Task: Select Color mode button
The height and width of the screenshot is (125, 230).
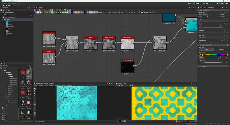Action: click(x=206, y=49)
